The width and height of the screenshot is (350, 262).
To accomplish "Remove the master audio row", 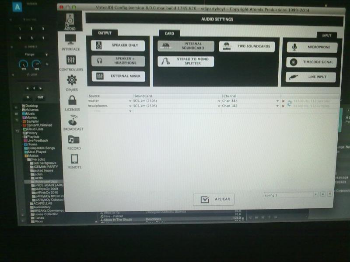I will point(283,101).
